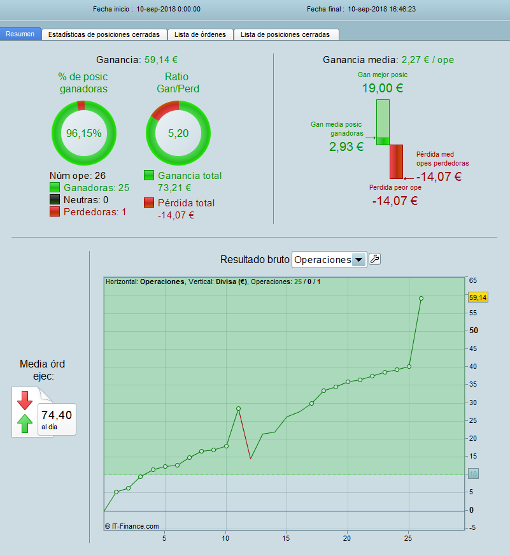Image resolution: width=510 pixels, height=556 pixels.
Task: Click the 5,20 Ratio Gan/Perd donut chart
Action: [x=178, y=133]
